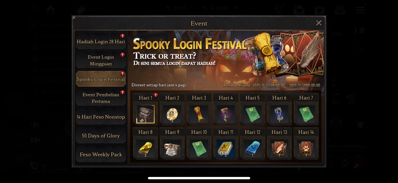This screenshot has width=398, height=183.
Task: Select the Hari 9 ornate chest reward
Action: pyautogui.click(x=172, y=149)
